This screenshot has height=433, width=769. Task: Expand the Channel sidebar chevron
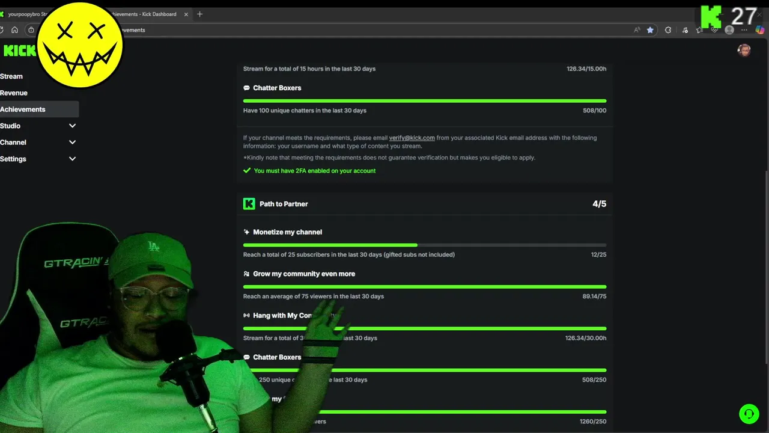pyautogui.click(x=72, y=143)
